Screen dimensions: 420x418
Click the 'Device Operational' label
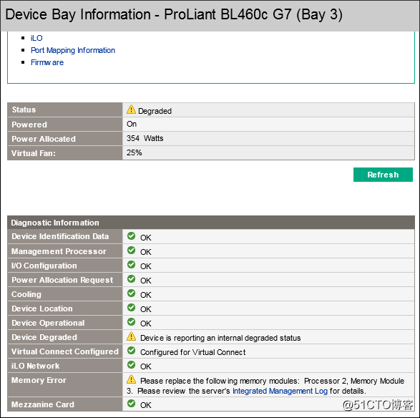[48, 323]
